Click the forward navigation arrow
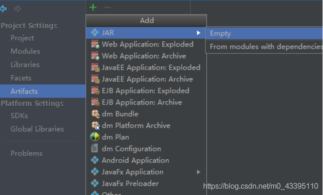323x195 pixels. tap(18, 9)
